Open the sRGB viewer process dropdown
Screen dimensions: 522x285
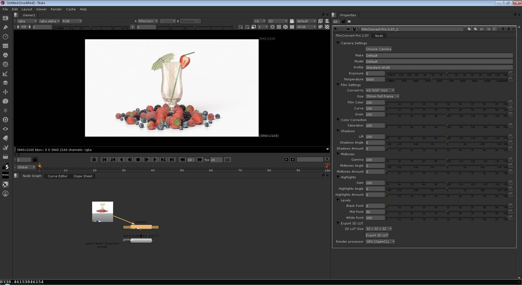(306, 27)
